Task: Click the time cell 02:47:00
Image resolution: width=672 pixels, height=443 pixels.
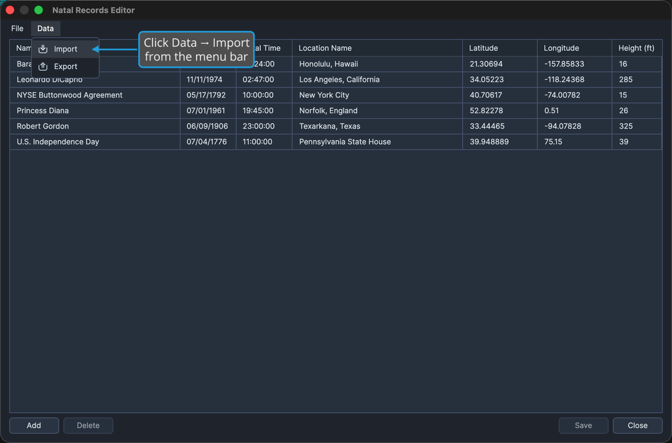Action: 264,80
